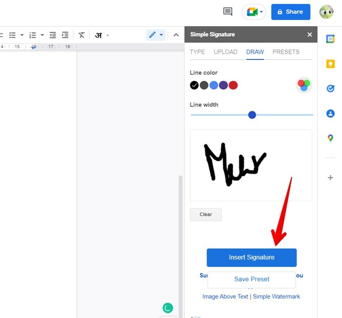
Task: Select the blue line color swatch
Action: [x=214, y=85]
